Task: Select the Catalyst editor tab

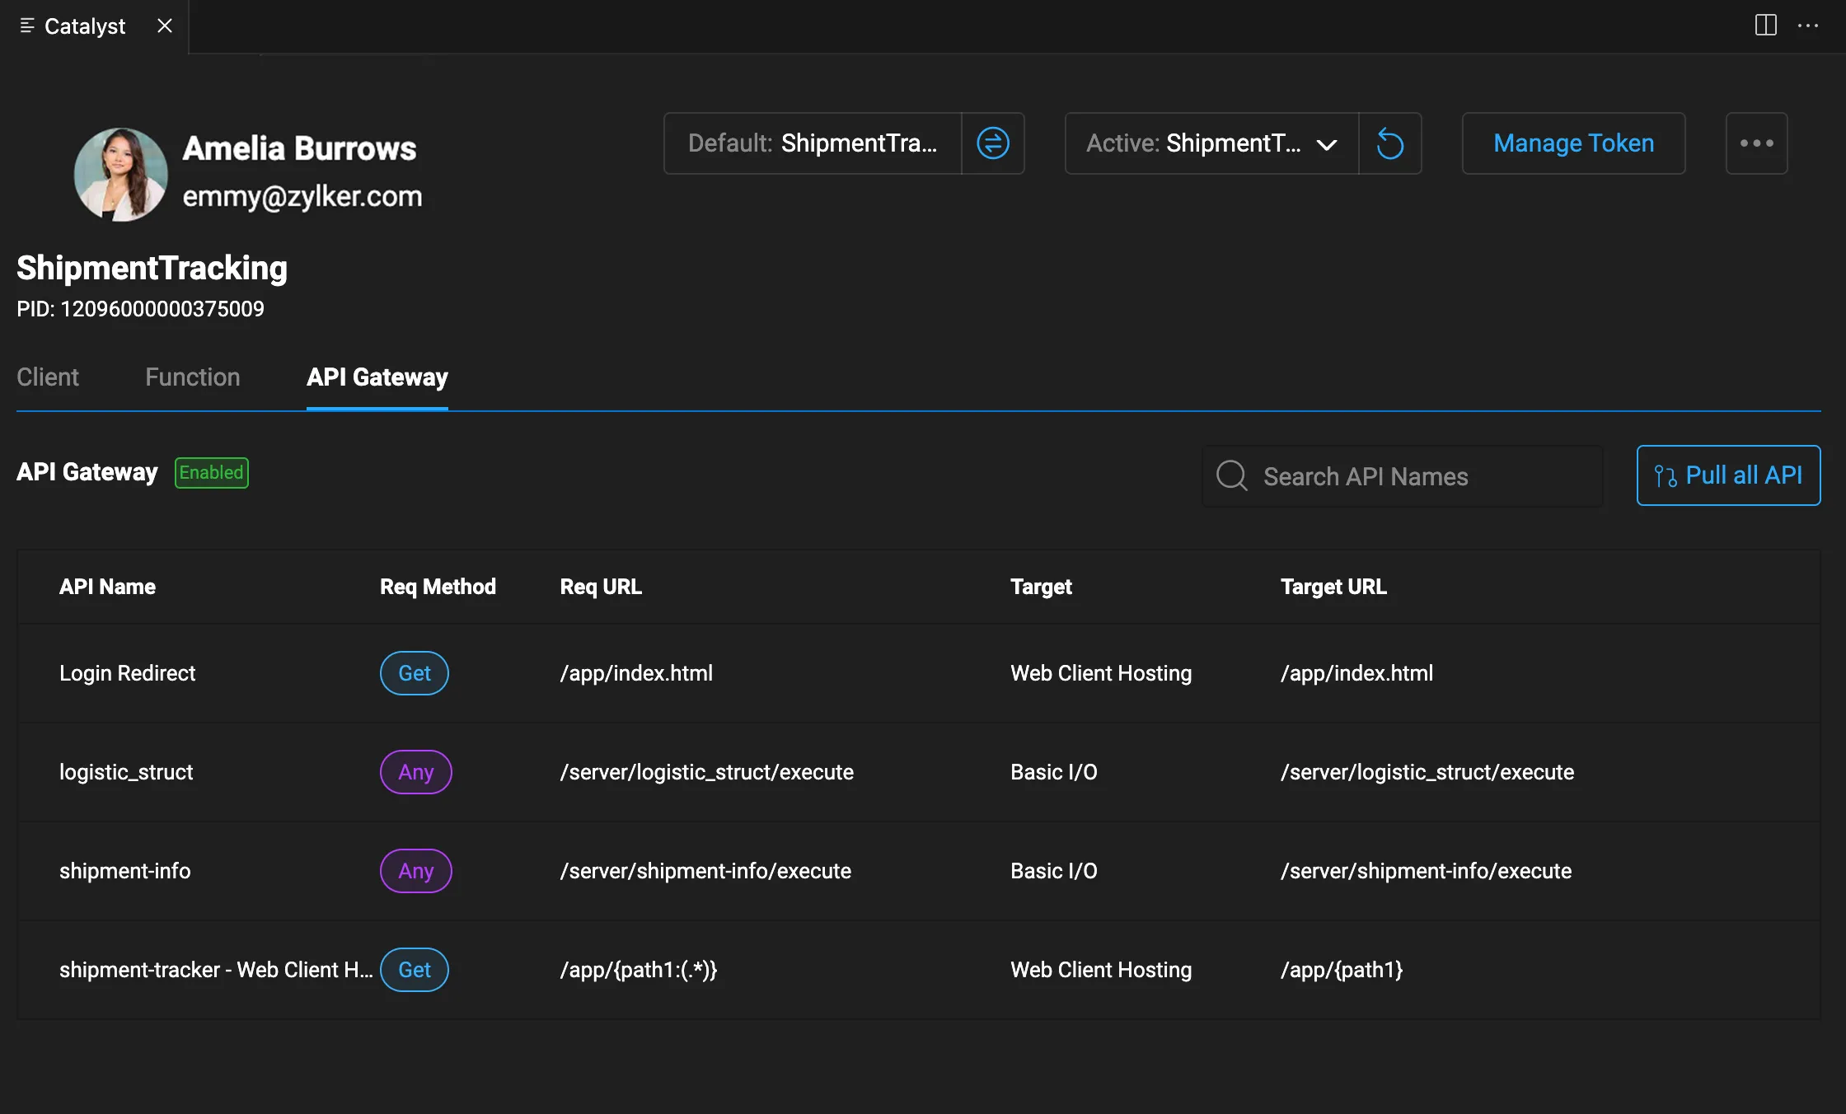Action: pos(94,26)
